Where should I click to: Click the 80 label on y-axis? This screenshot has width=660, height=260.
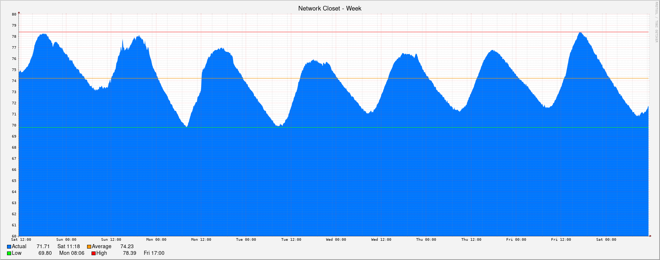[x=14, y=14]
